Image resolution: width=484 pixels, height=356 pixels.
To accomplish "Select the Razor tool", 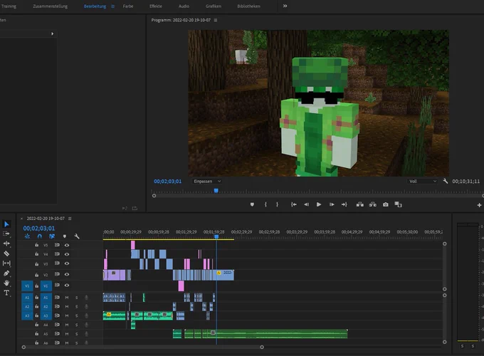I will pos(6,253).
